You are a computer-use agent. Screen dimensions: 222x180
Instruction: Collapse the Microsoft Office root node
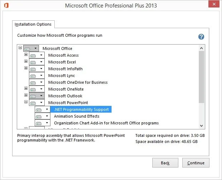(x=20, y=47)
